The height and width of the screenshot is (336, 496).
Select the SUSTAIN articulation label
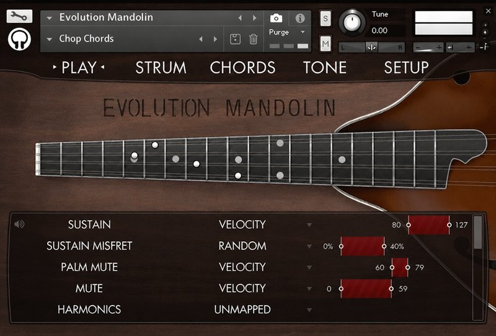tap(89, 224)
